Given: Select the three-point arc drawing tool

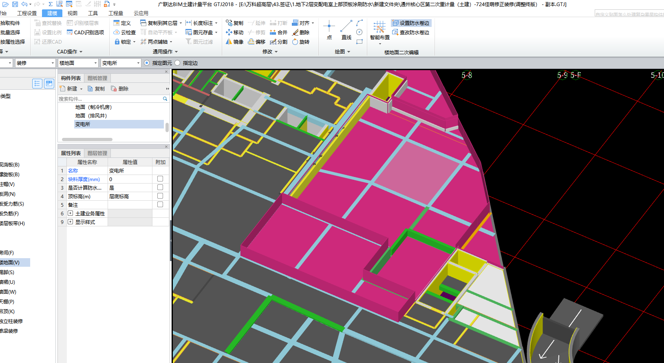Looking at the screenshot, I should point(360,23).
